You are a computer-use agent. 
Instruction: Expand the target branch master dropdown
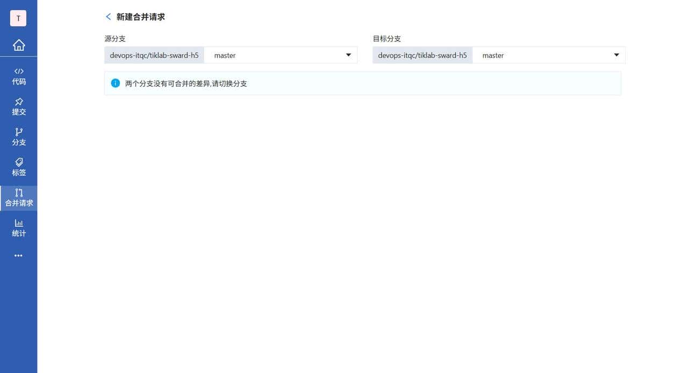tap(615, 55)
